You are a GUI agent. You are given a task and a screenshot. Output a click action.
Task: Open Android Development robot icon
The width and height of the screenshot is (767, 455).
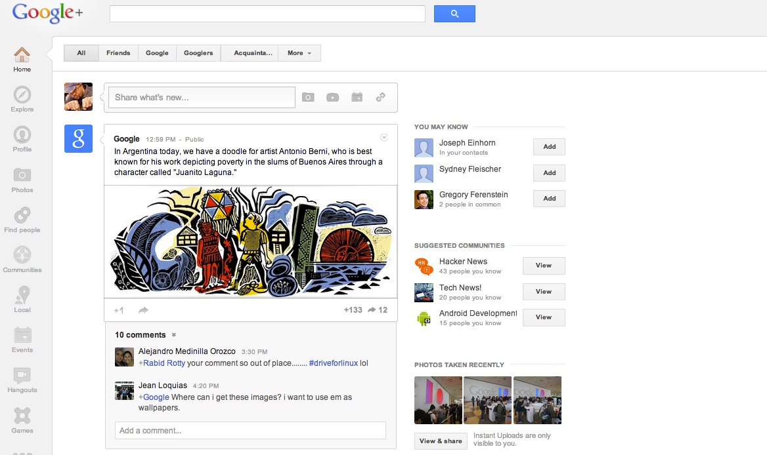tap(424, 319)
